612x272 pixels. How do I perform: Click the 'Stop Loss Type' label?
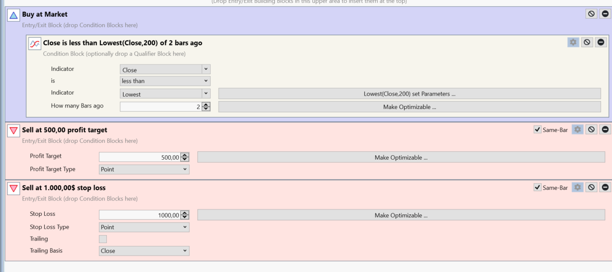50,227
